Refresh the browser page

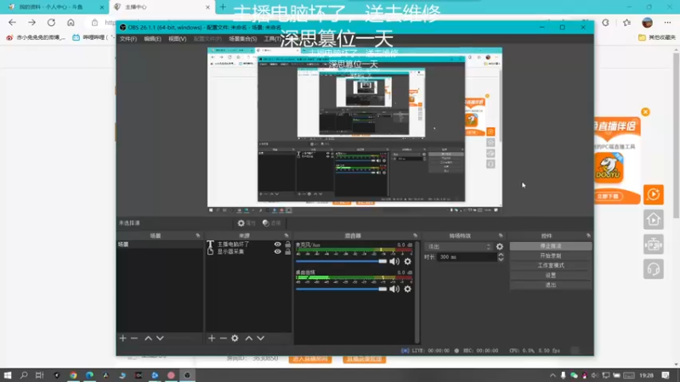51,23
